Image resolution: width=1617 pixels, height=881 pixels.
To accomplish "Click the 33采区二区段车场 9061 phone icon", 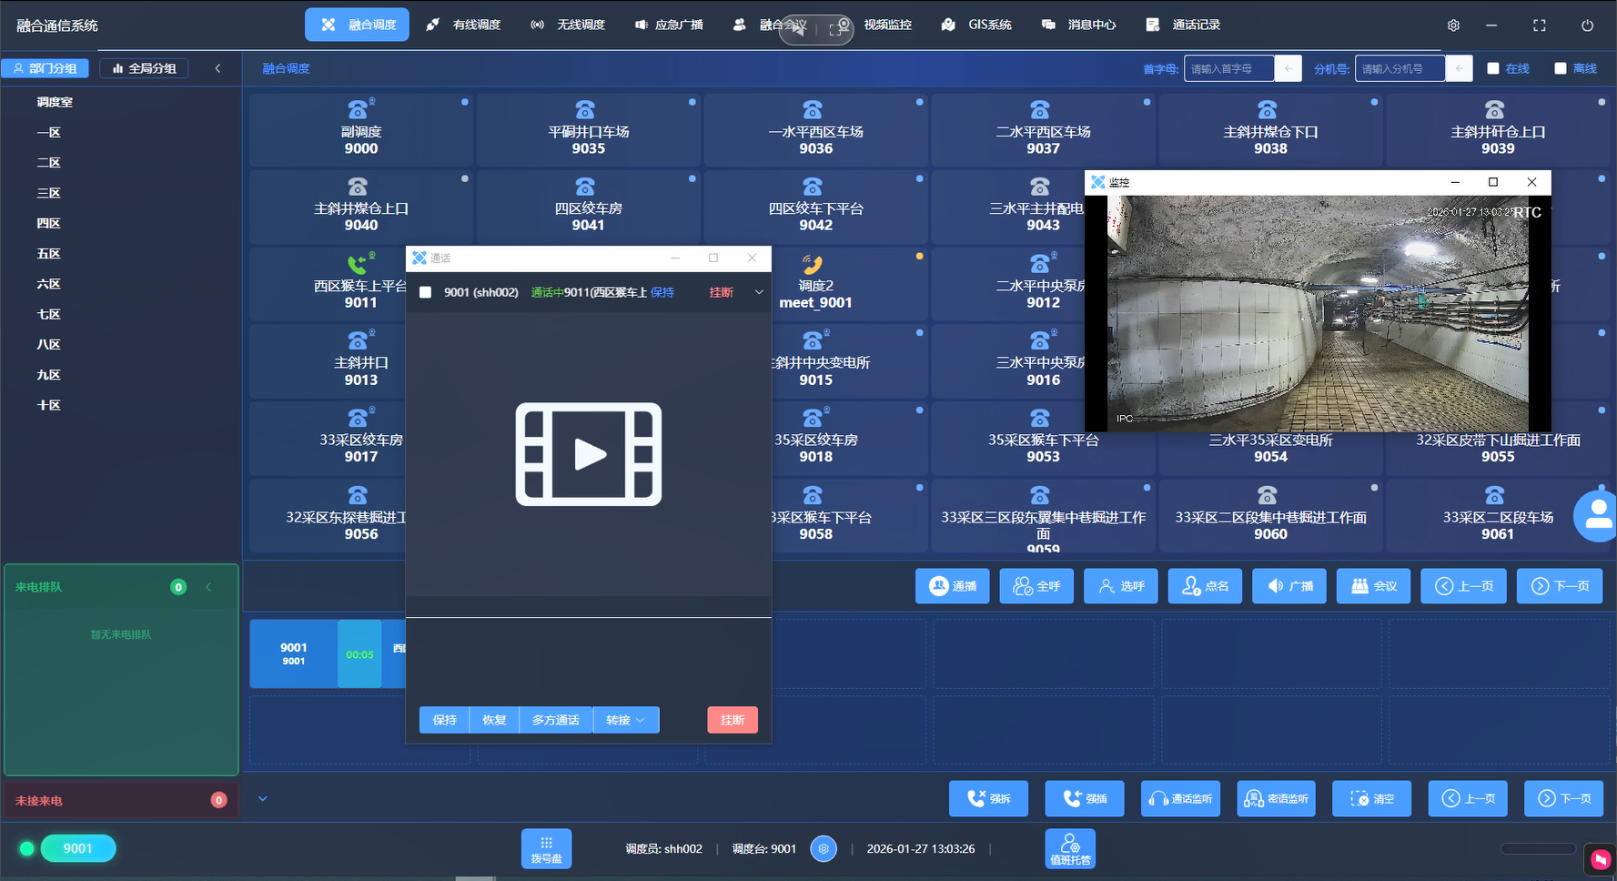I will tap(1495, 495).
